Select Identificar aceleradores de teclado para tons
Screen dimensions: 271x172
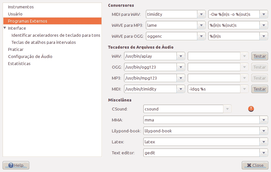56,35
